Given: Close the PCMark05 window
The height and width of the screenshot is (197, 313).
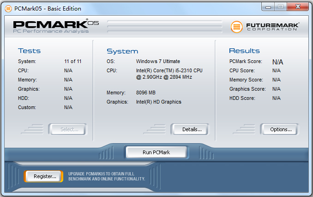Looking at the screenshot, I should [x=298, y=6].
